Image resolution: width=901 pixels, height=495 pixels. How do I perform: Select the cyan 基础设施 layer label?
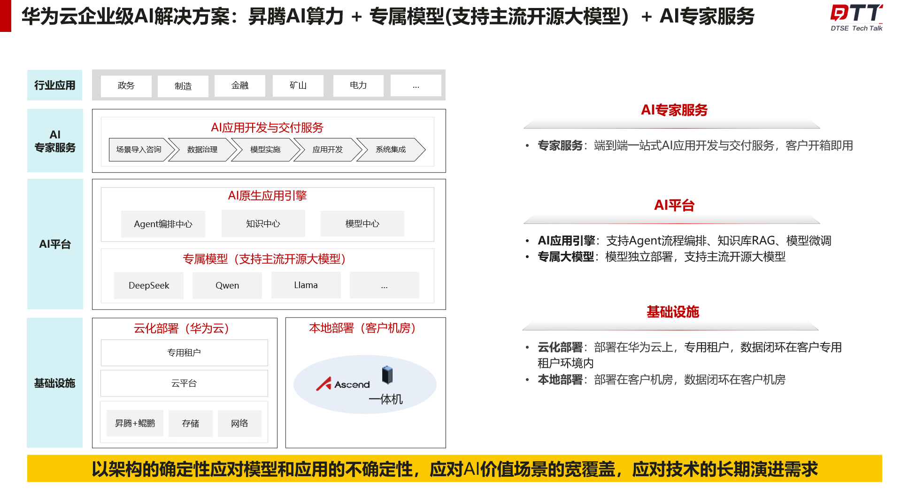(54, 383)
